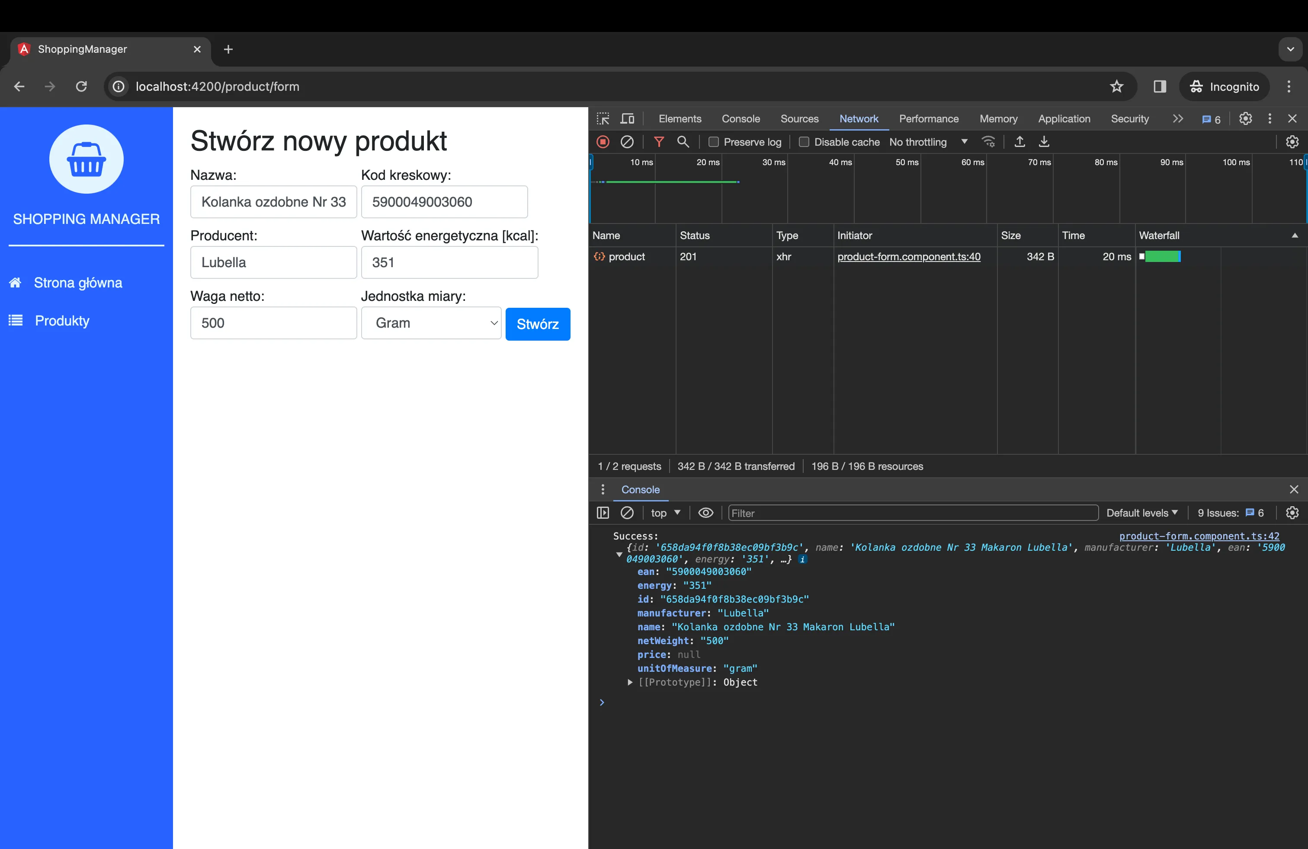This screenshot has width=1308, height=849.
Task: Open the 6 issues badge in DevTools toolbar
Action: pos(1211,119)
